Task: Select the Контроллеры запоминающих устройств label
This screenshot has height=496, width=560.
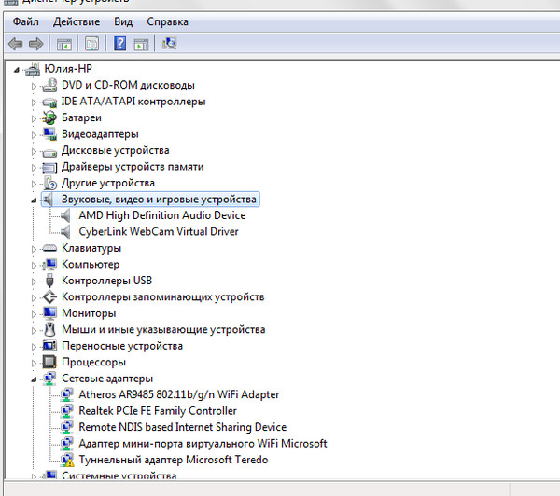Action: pos(162,296)
